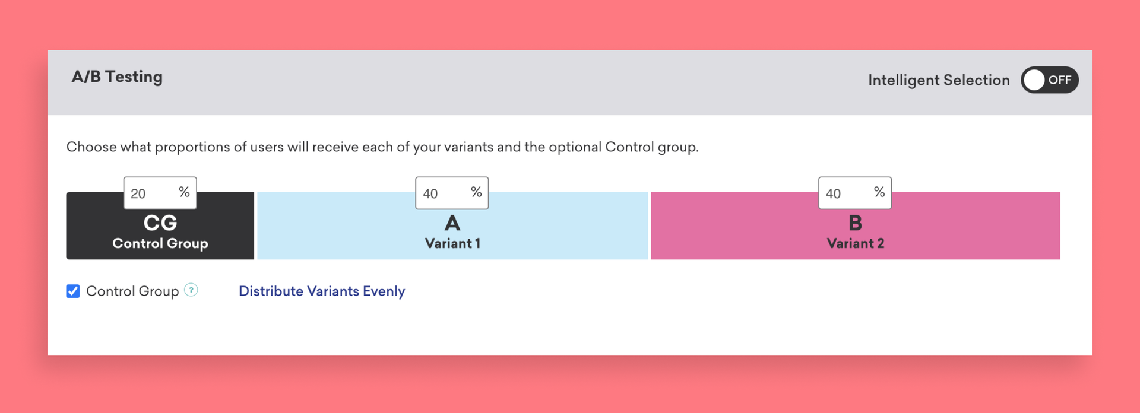
Task: Click the large CG letters in the dark block
Action: click(160, 223)
